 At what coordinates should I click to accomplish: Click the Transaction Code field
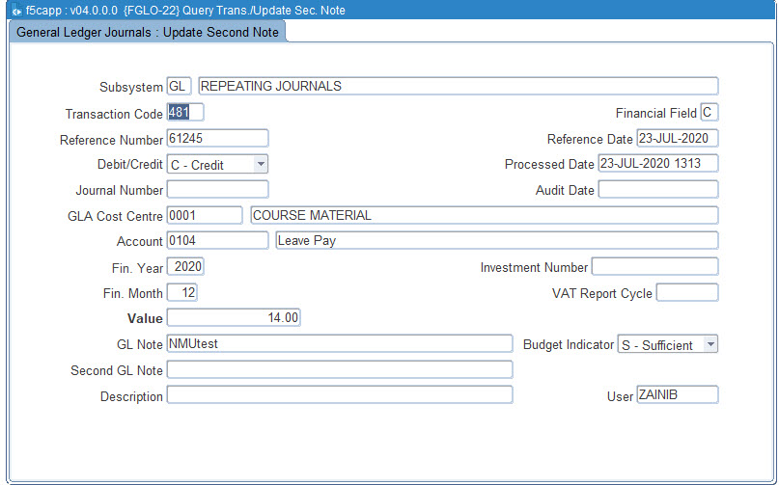(184, 112)
